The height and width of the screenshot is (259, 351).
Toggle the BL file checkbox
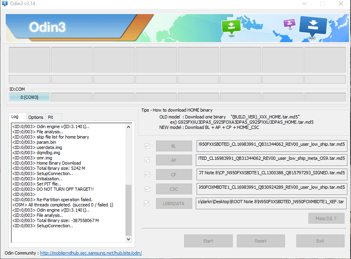point(147,146)
